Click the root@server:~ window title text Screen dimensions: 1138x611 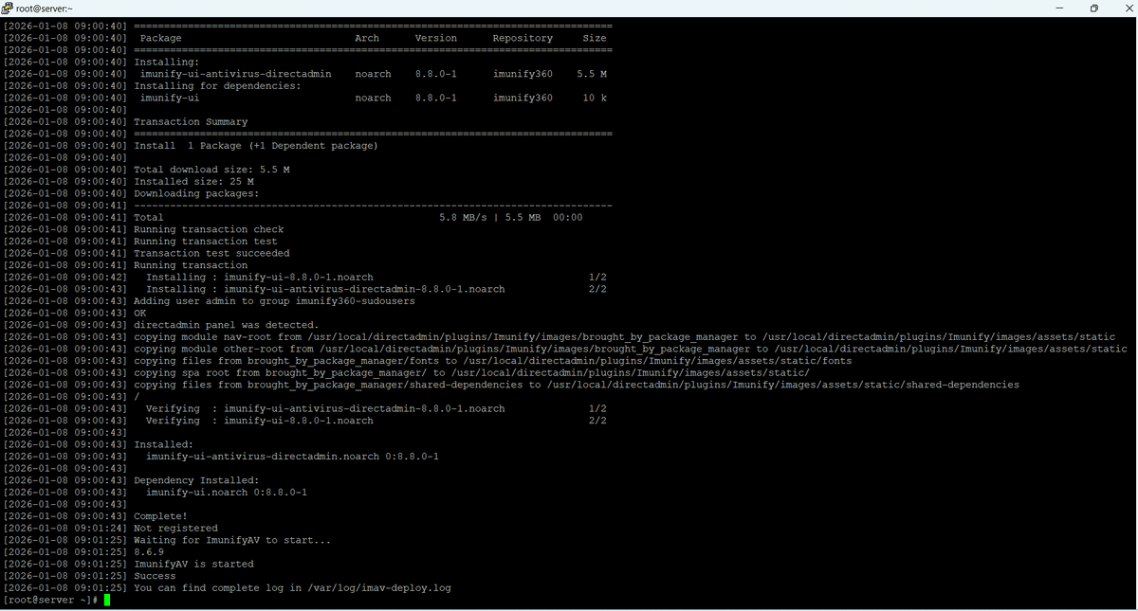click(44, 8)
